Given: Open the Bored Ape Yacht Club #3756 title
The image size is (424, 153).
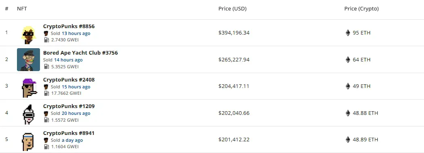Looking at the screenshot, I should (81, 53).
